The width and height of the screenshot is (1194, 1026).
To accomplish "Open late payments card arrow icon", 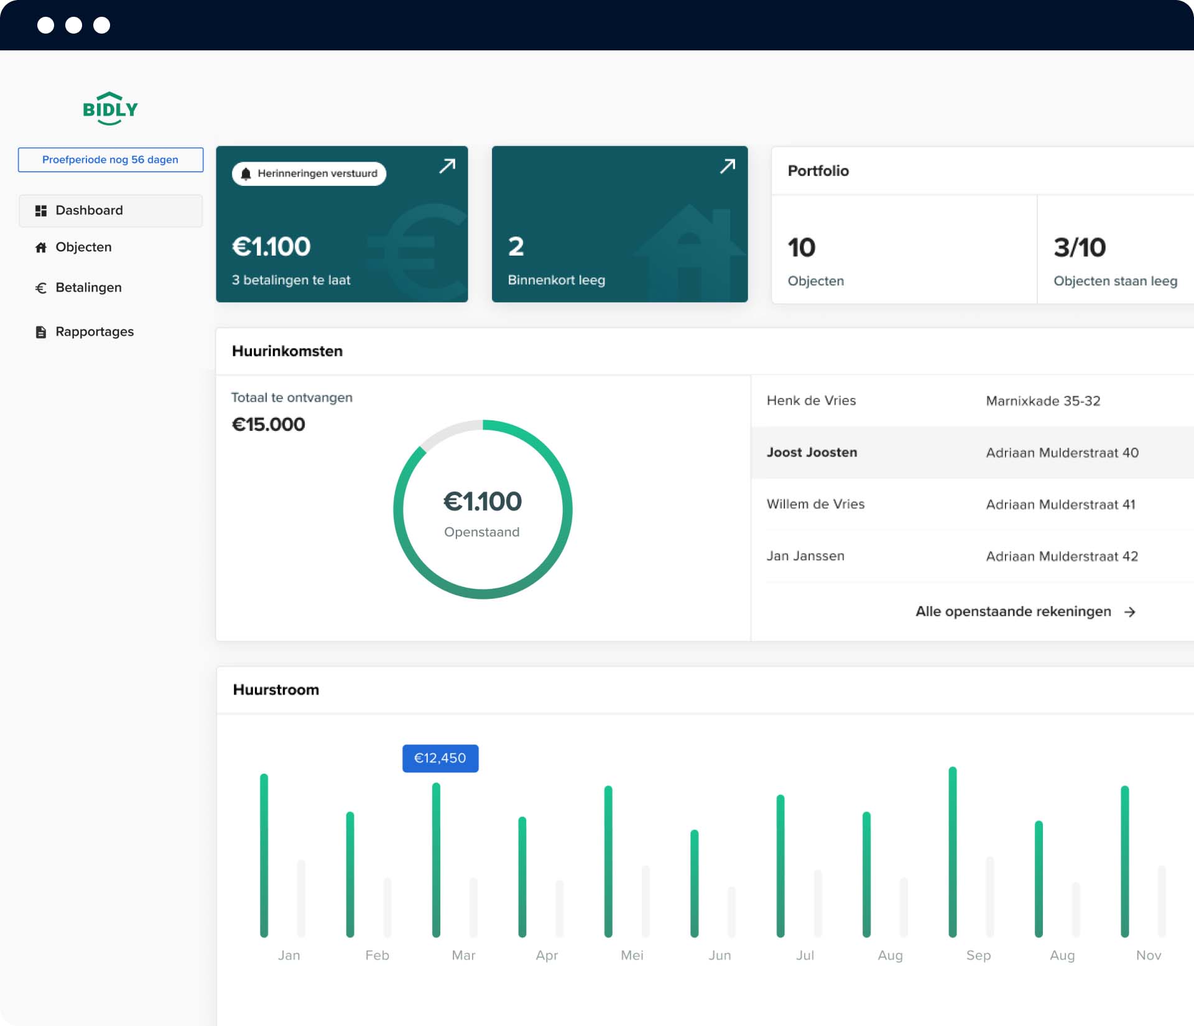I will click(x=447, y=166).
